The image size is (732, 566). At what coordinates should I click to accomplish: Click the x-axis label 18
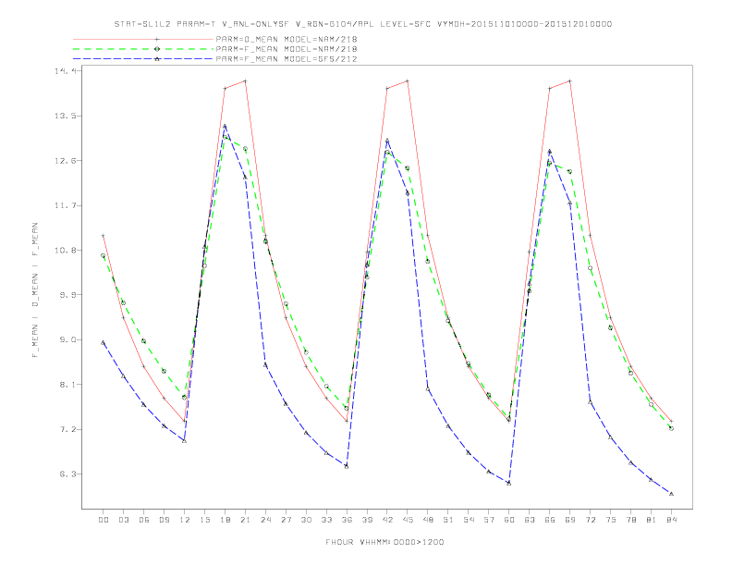pos(225,520)
